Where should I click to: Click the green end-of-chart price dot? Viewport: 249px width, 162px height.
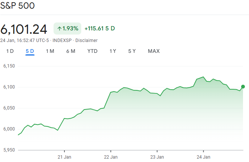click(x=243, y=87)
